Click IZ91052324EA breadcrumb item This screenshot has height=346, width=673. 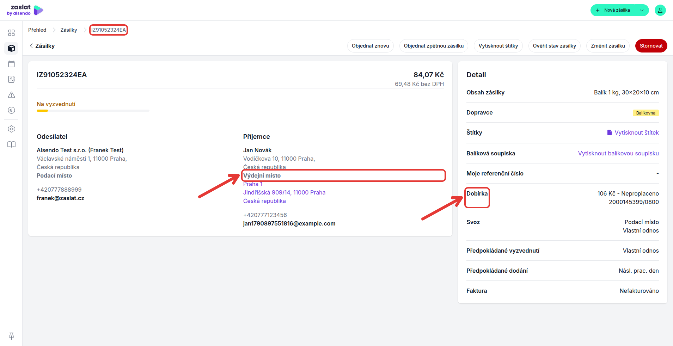pyautogui.click(x=109, y=30)
